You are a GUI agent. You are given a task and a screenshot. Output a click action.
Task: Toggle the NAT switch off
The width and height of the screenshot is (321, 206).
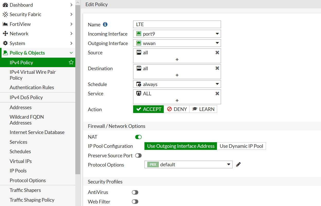tap(138, 137)
